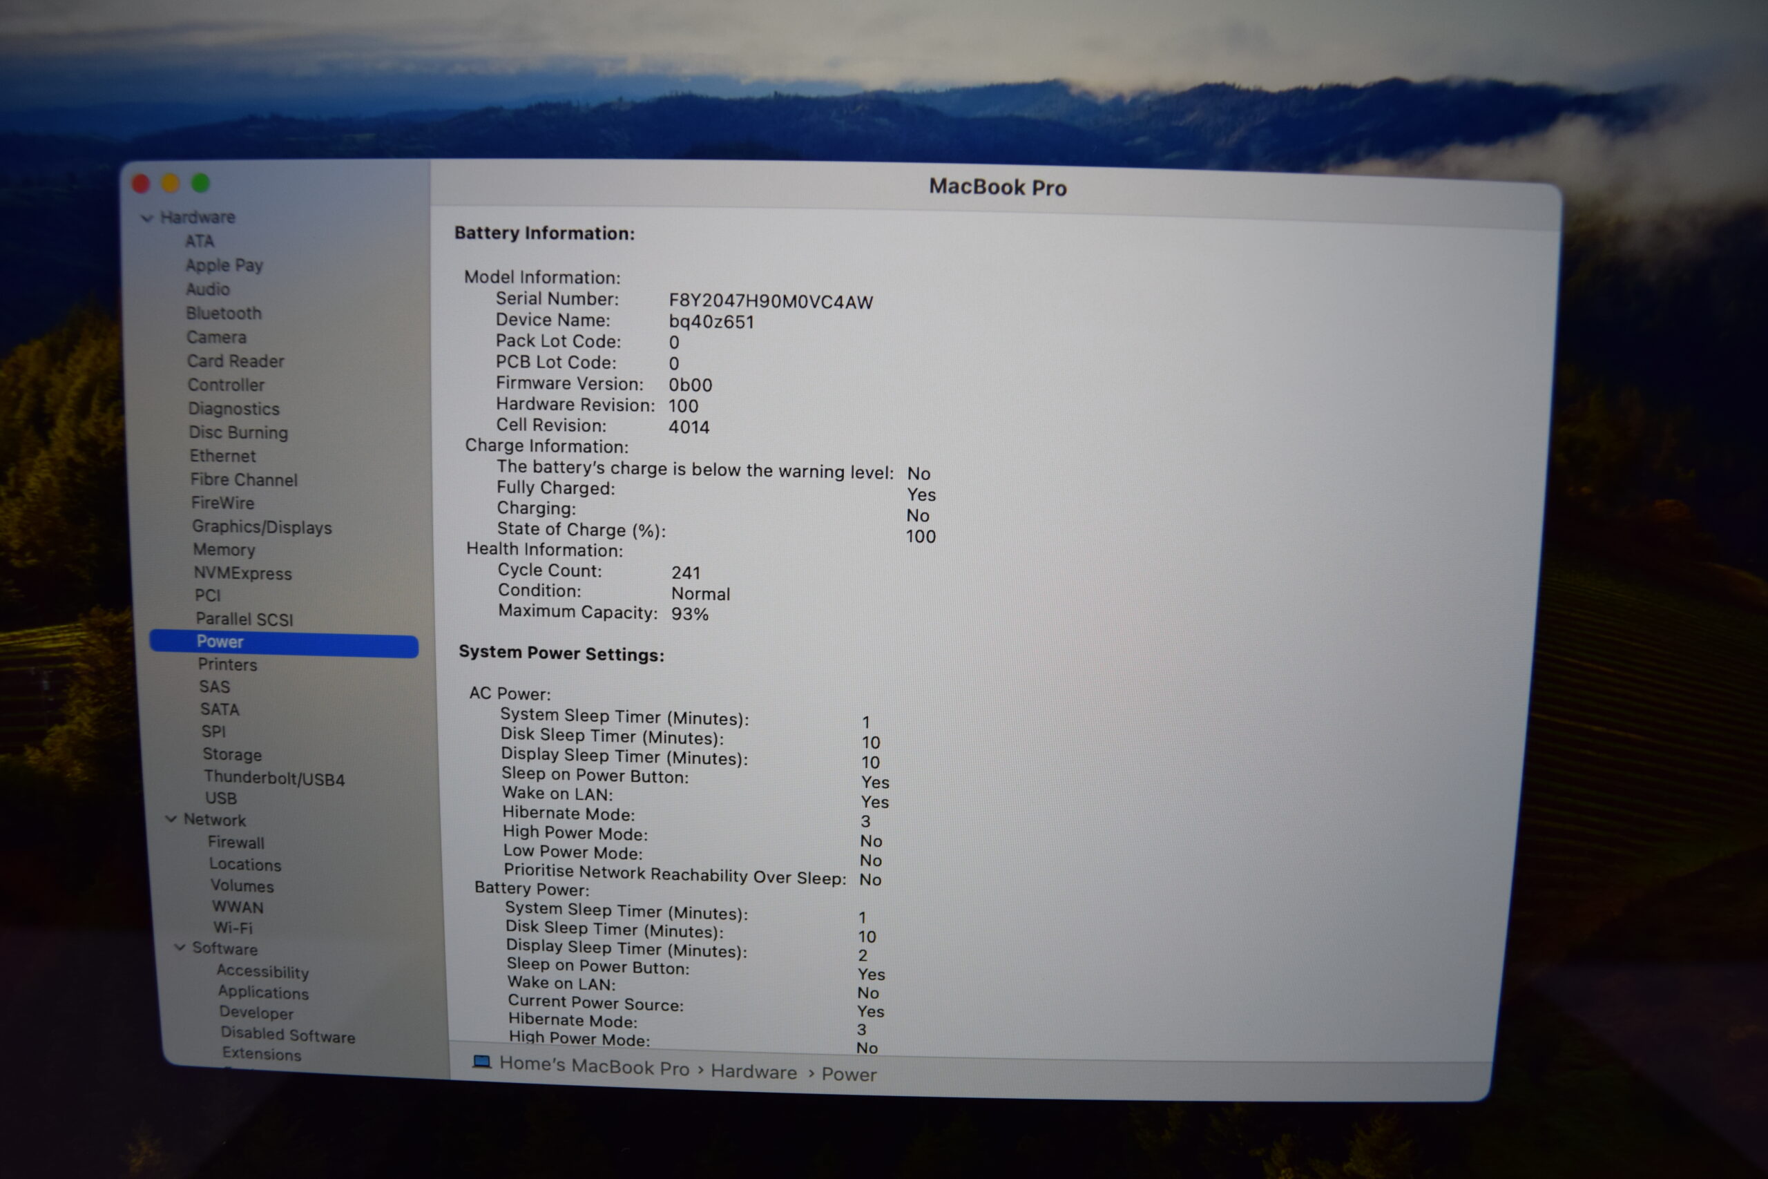This screenshot has height=1179, width=1768.
Task: Click the laptop icon in path bar
Action: (x=482, y=1062)
